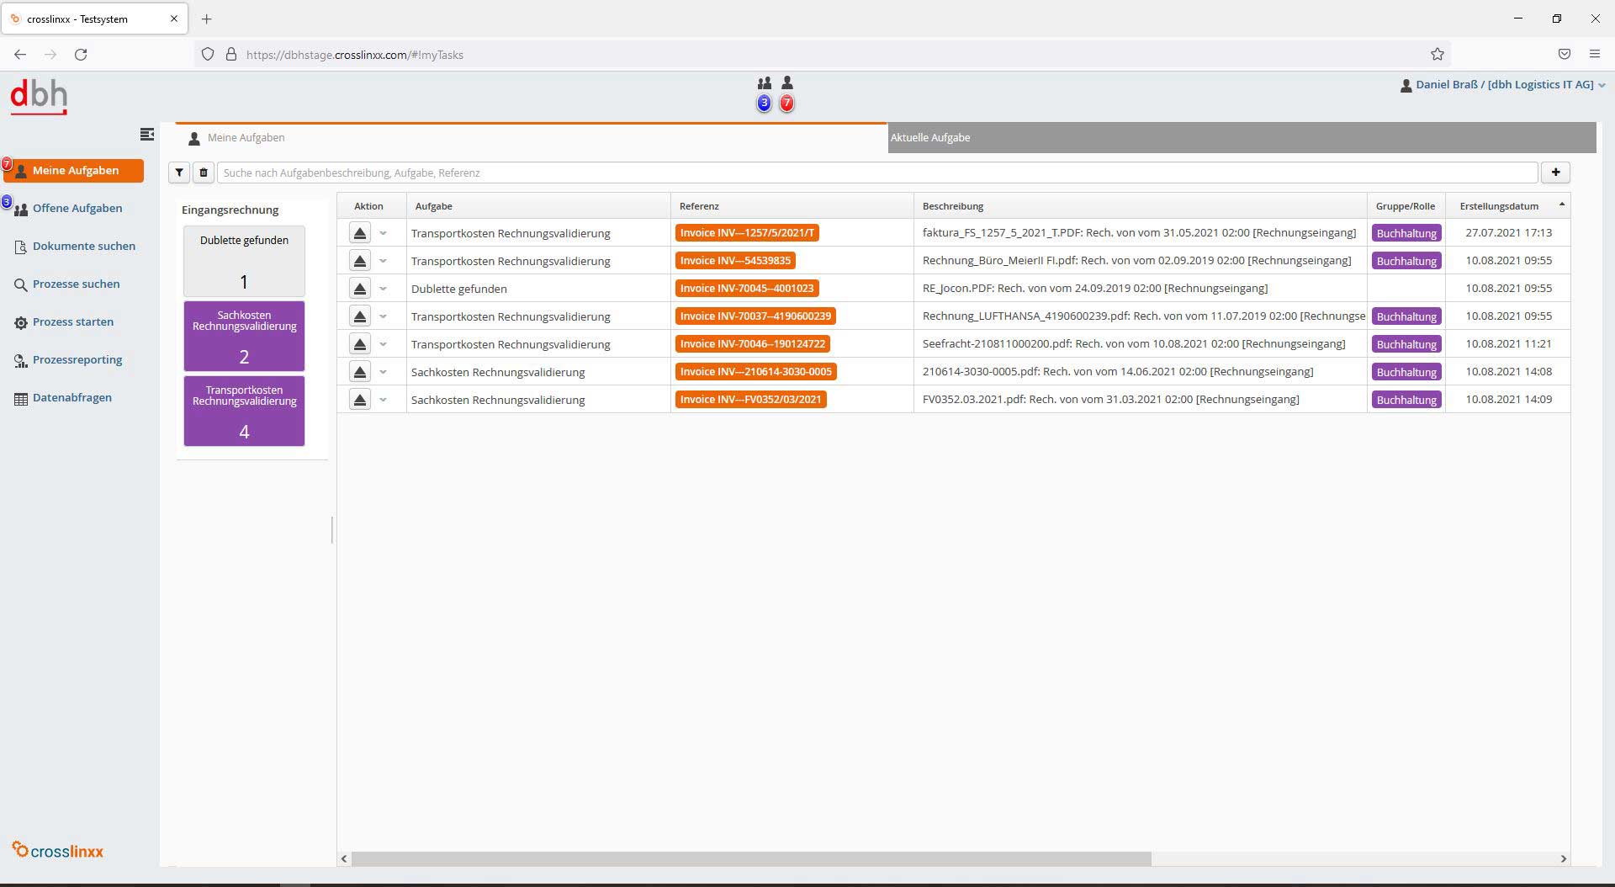Click the filter funnel icon
This screenshot has width=1615, height=887.
click(x=179, y=173)
